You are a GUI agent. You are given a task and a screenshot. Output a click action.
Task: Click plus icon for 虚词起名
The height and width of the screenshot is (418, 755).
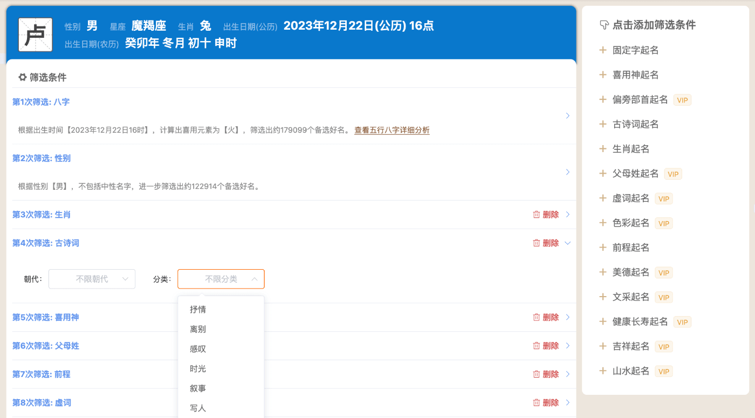[x=603, y=198]
